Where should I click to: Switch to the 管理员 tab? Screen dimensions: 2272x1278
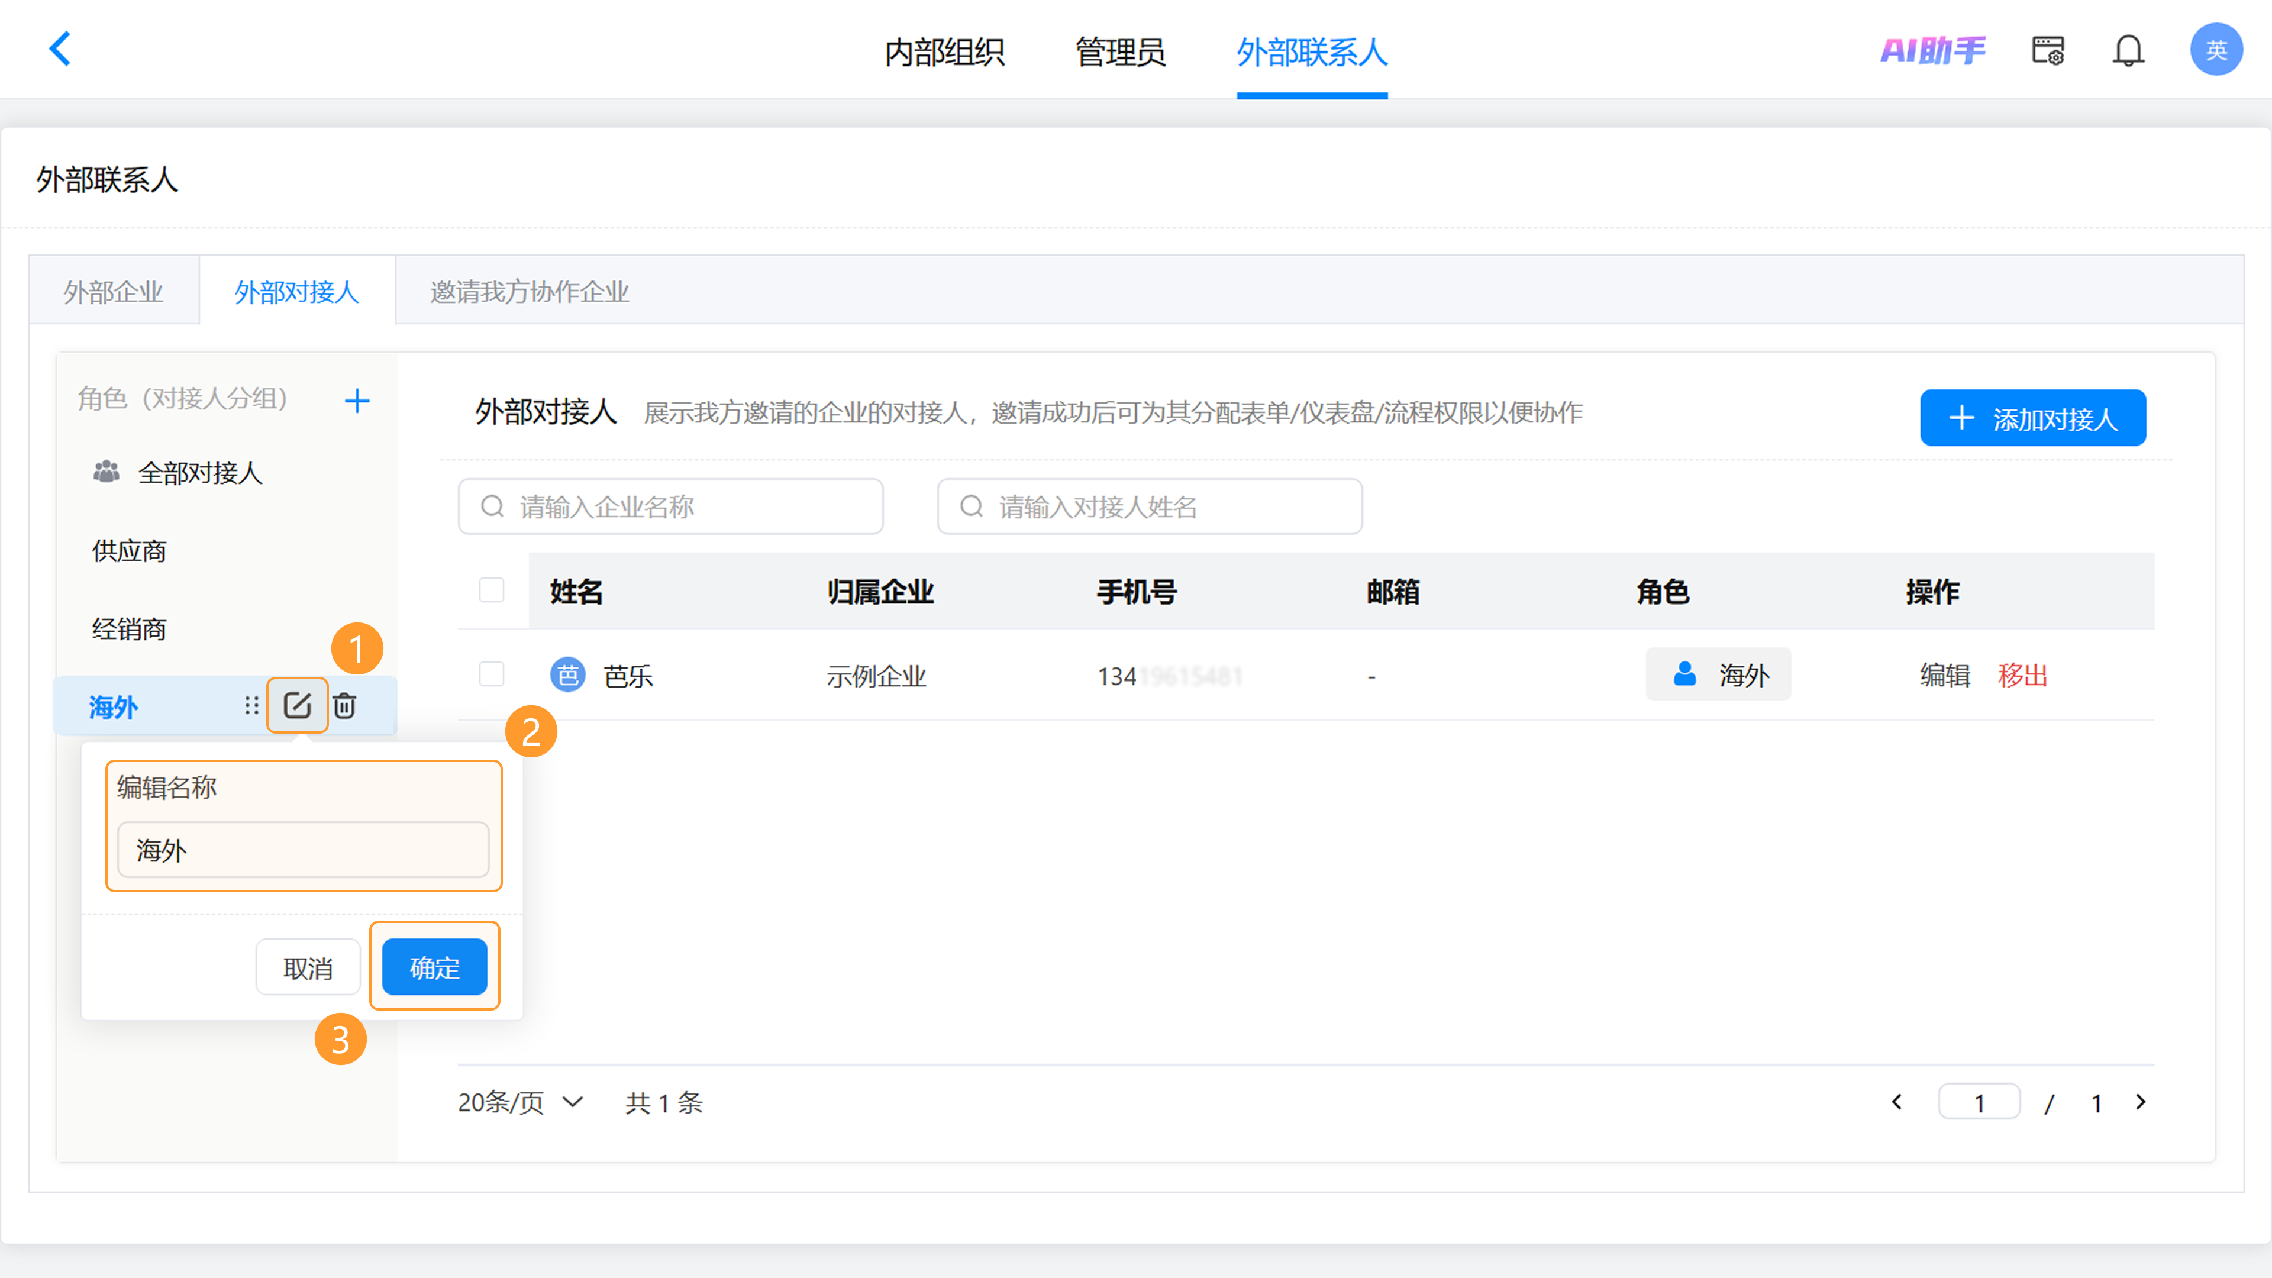pyautogui.click(x=1120, y=52)
